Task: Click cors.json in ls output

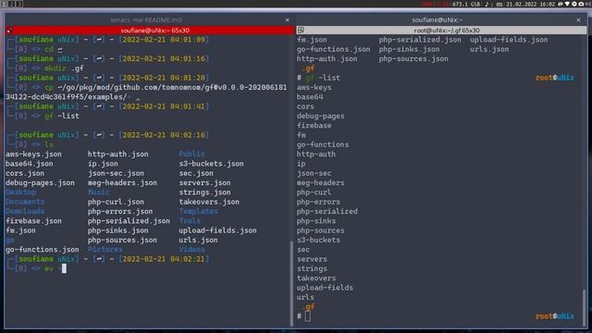Action: pyautogui.click(x=25, y=173)
